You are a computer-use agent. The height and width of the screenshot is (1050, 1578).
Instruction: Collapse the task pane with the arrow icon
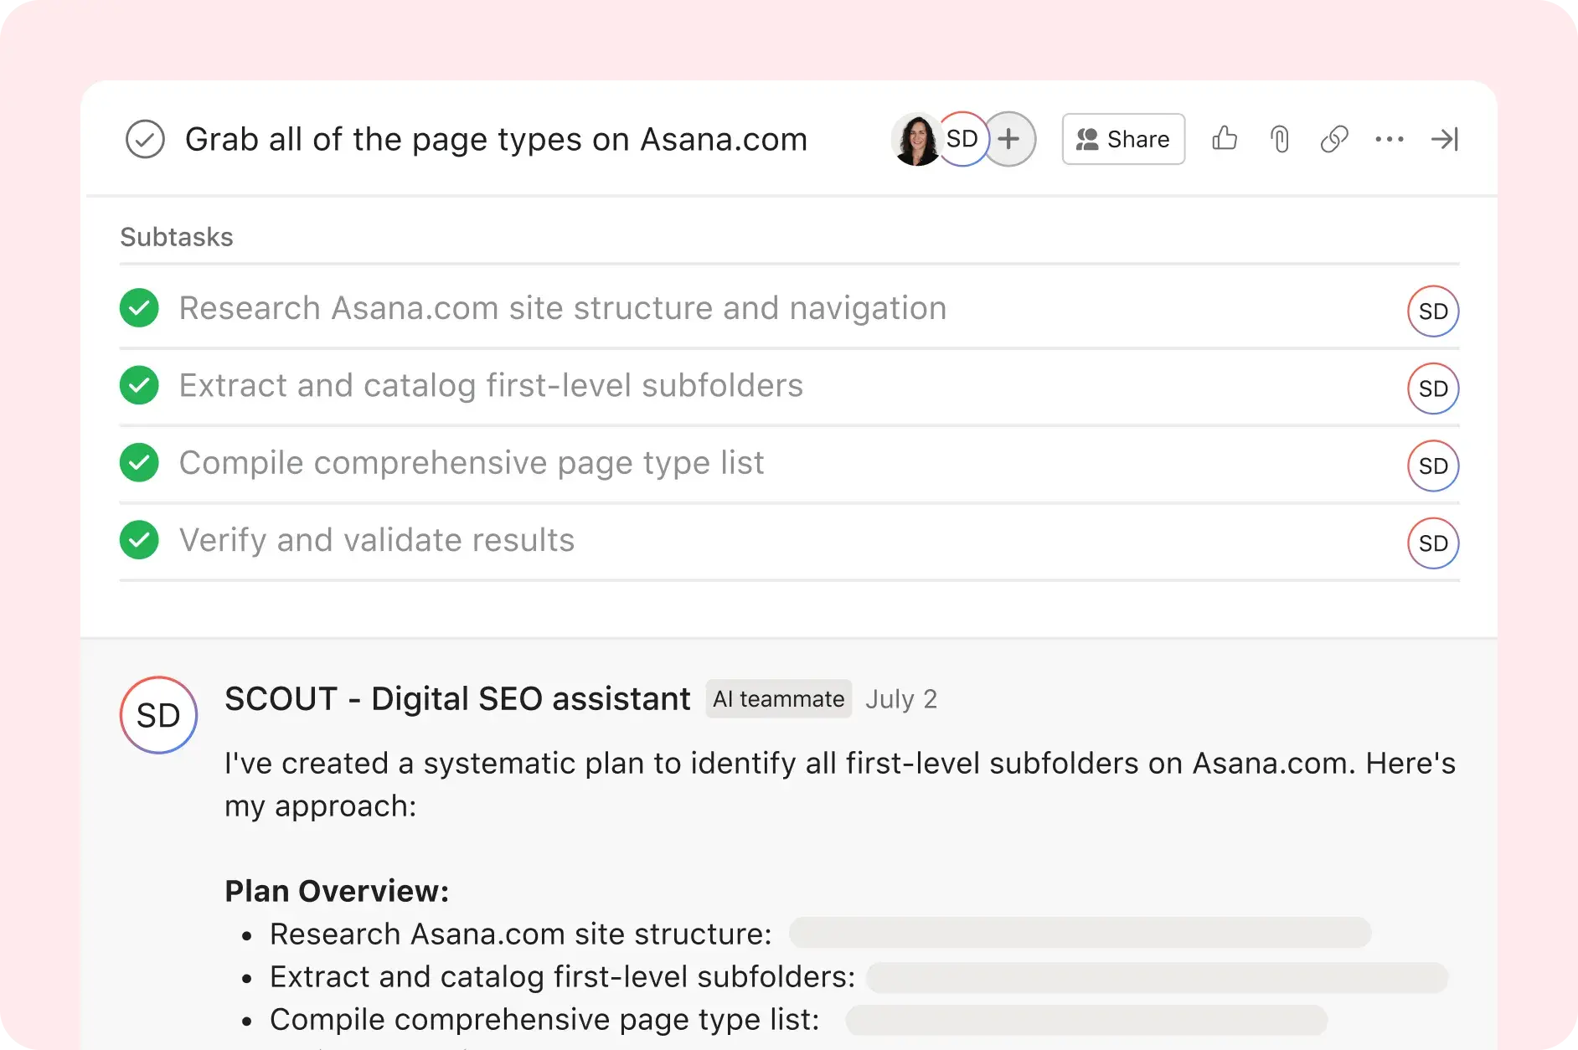[x=1445, y=139]
